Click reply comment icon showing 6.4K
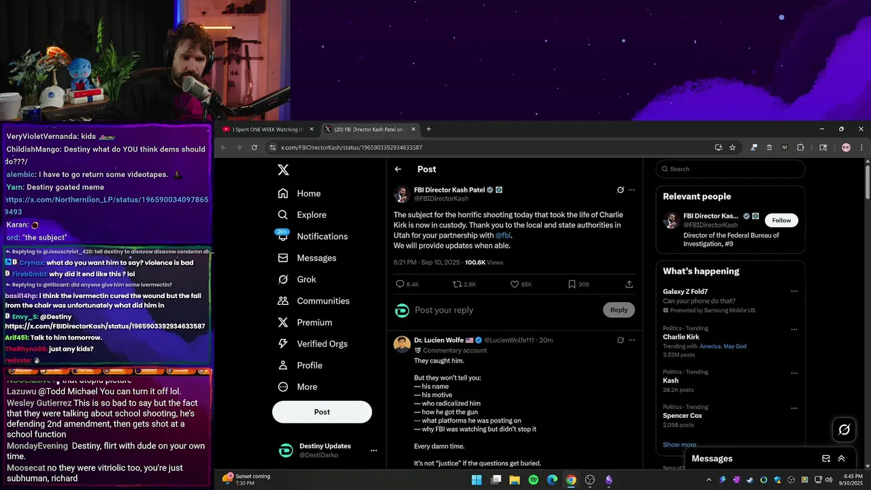The width and height of the screenshot is (871, 490). pyautogui.click(x=400, y=284)
